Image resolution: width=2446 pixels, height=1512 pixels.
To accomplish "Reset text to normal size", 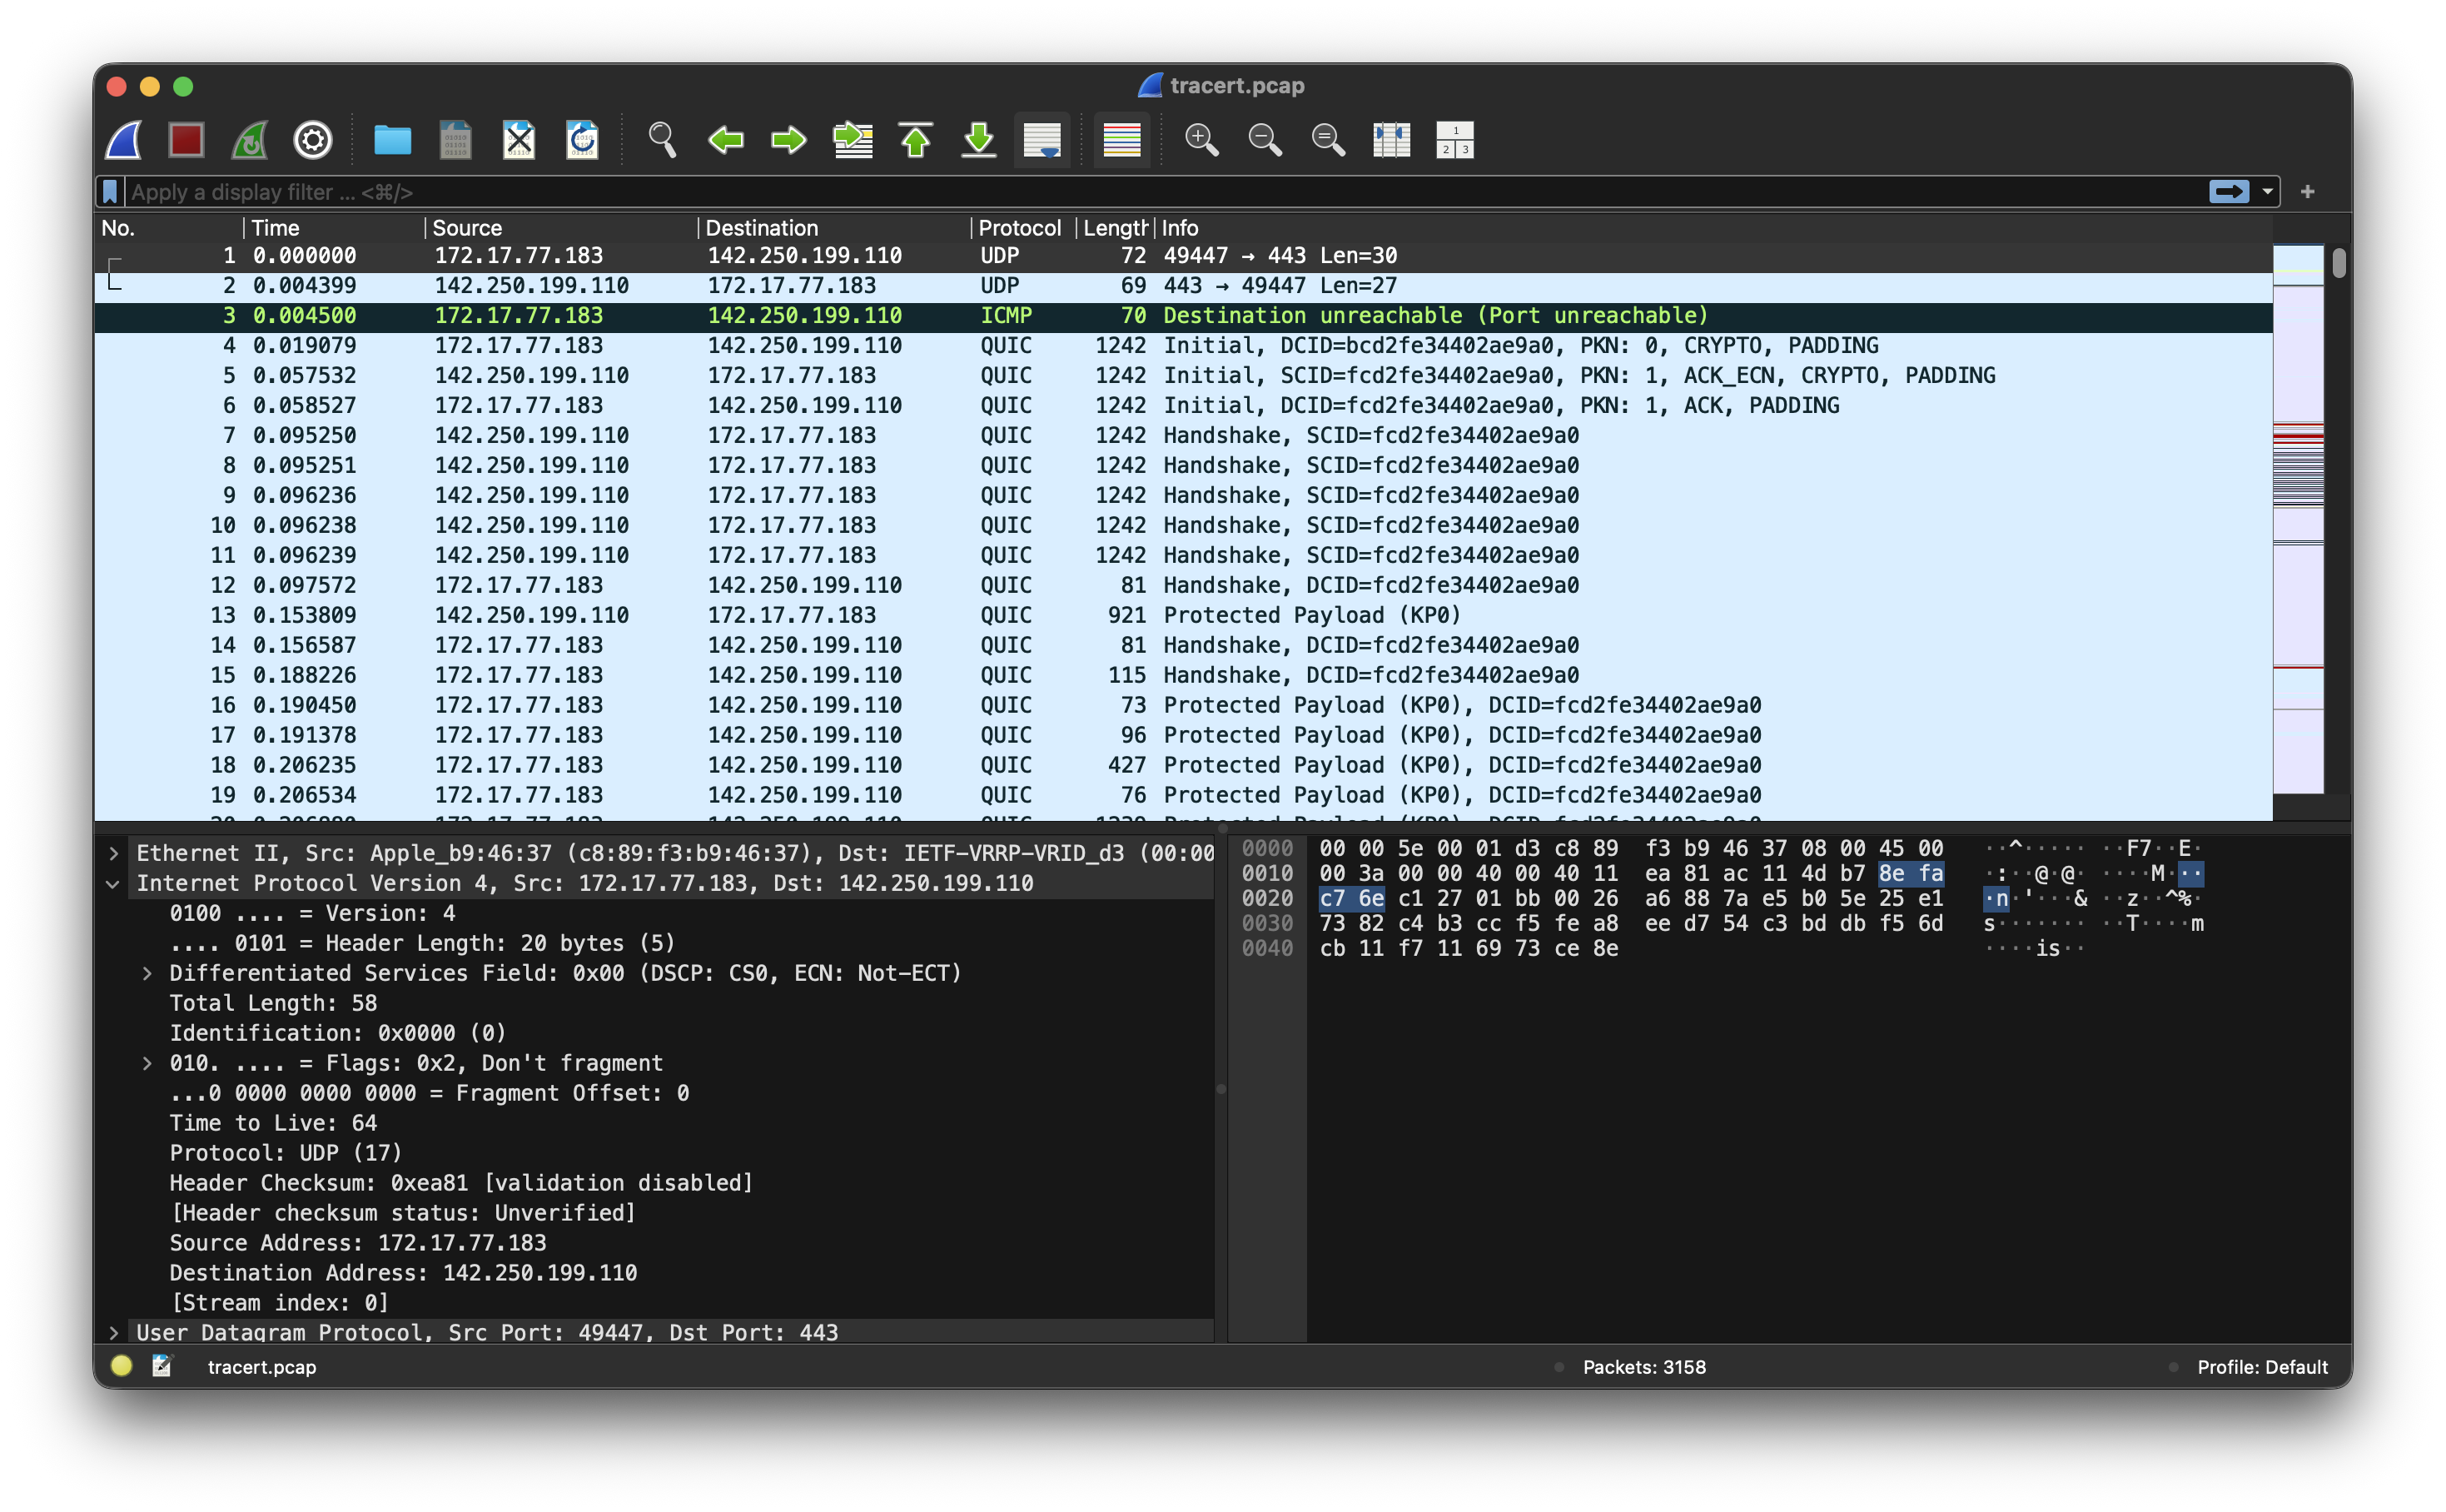I will (1328, 140).
